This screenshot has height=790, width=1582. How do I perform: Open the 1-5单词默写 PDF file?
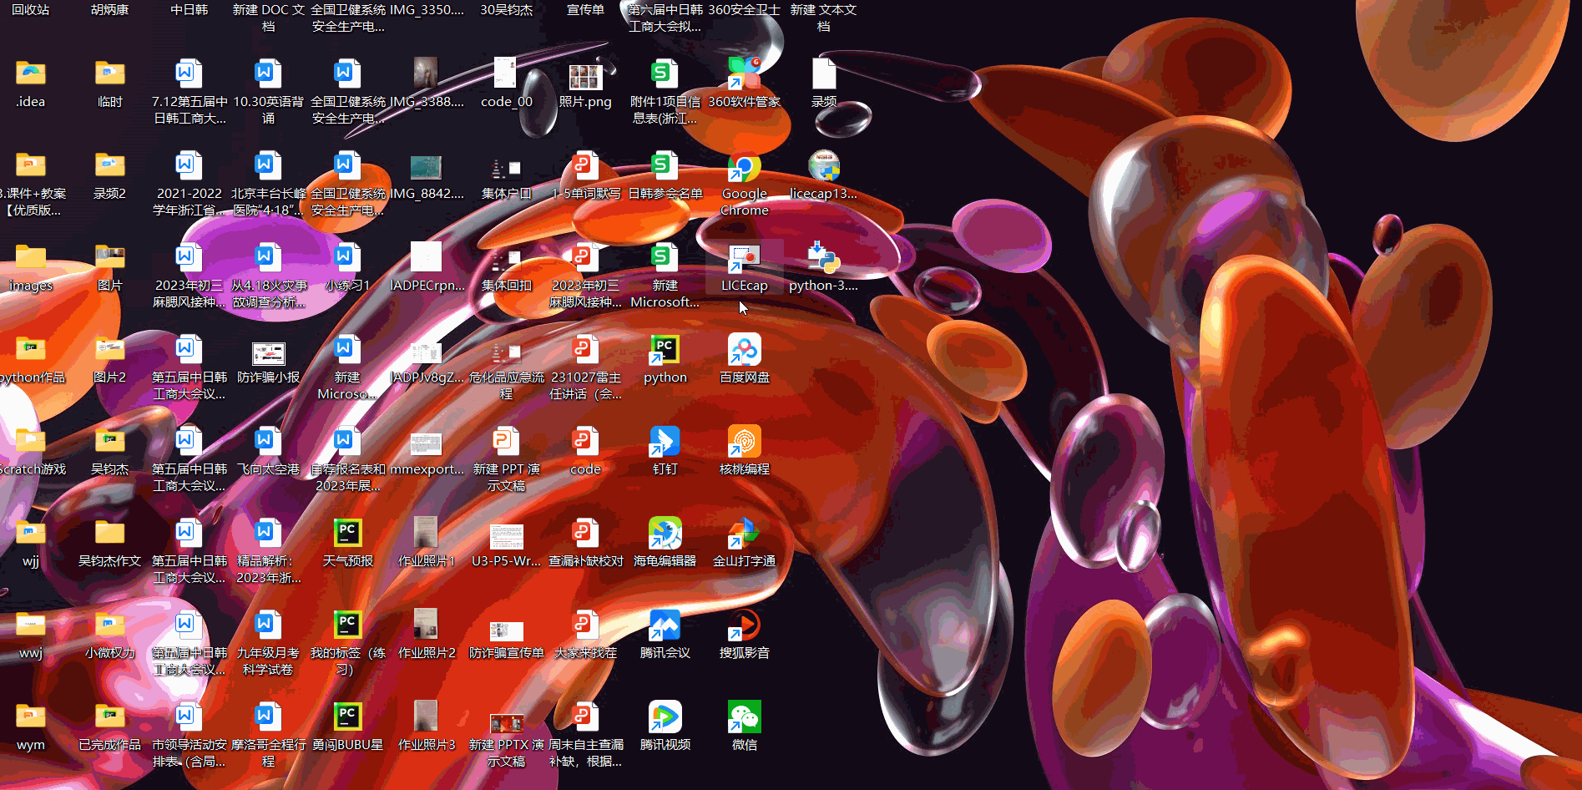[x=585, y=167]
